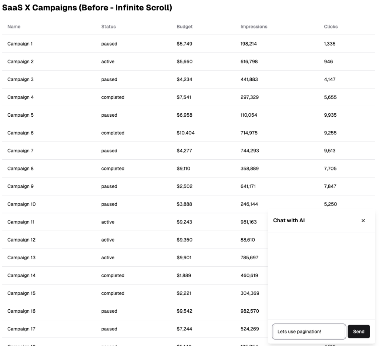Click the Clicks column header
Screen dimensions: 379x346
[x=331, y=27]
